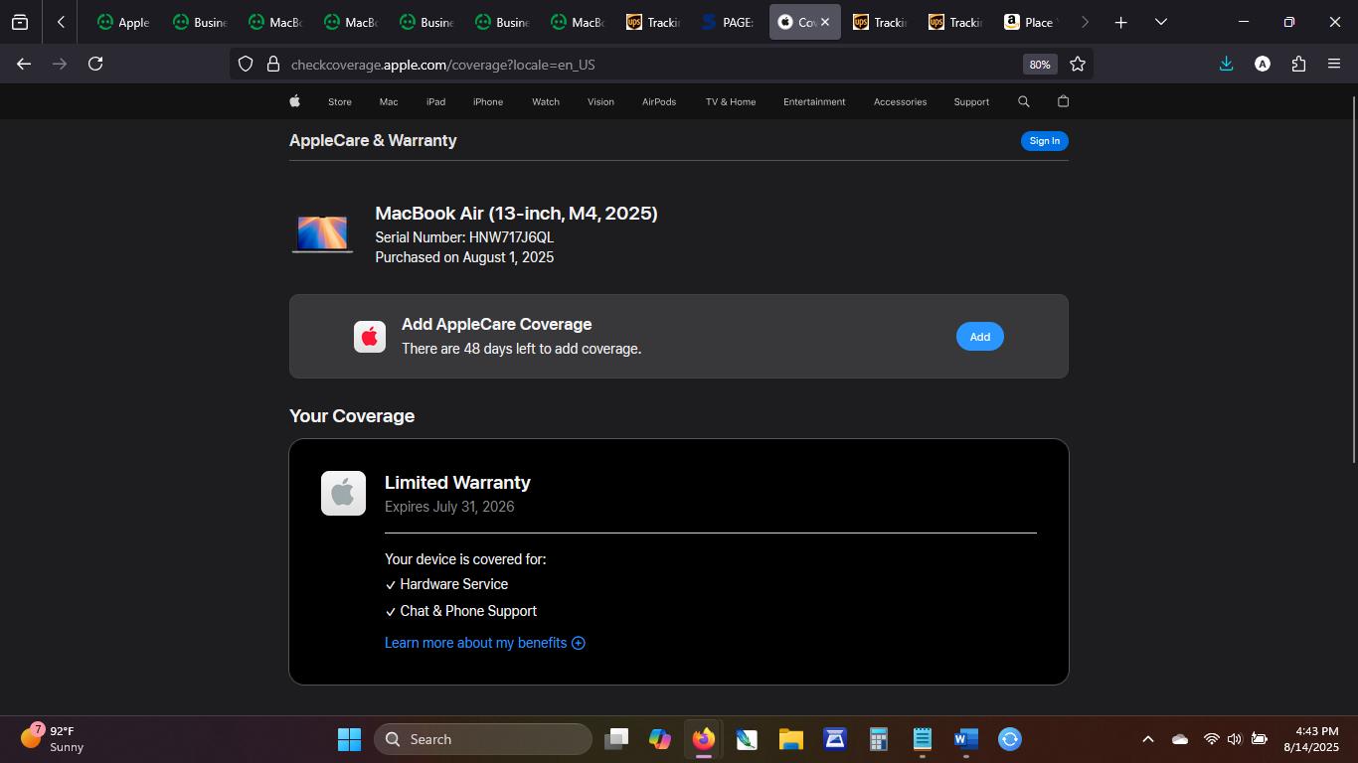
Task: Open AirPods in Apple navigation
Action: (659, 101)
